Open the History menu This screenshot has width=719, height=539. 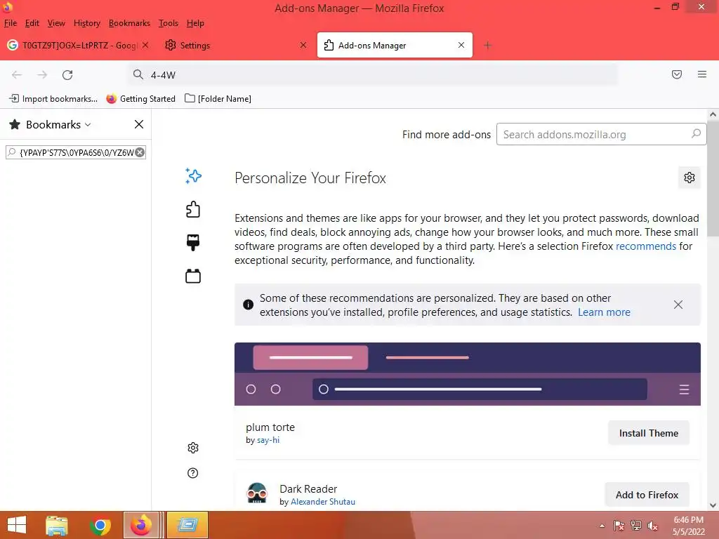(x=86, y=23)
